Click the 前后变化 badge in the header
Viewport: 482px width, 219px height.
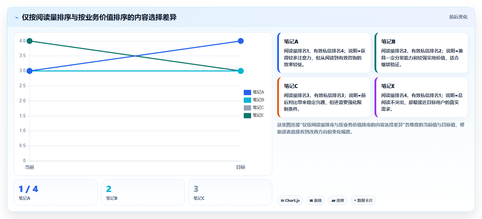pyautogui.click(x=458, y=17)
